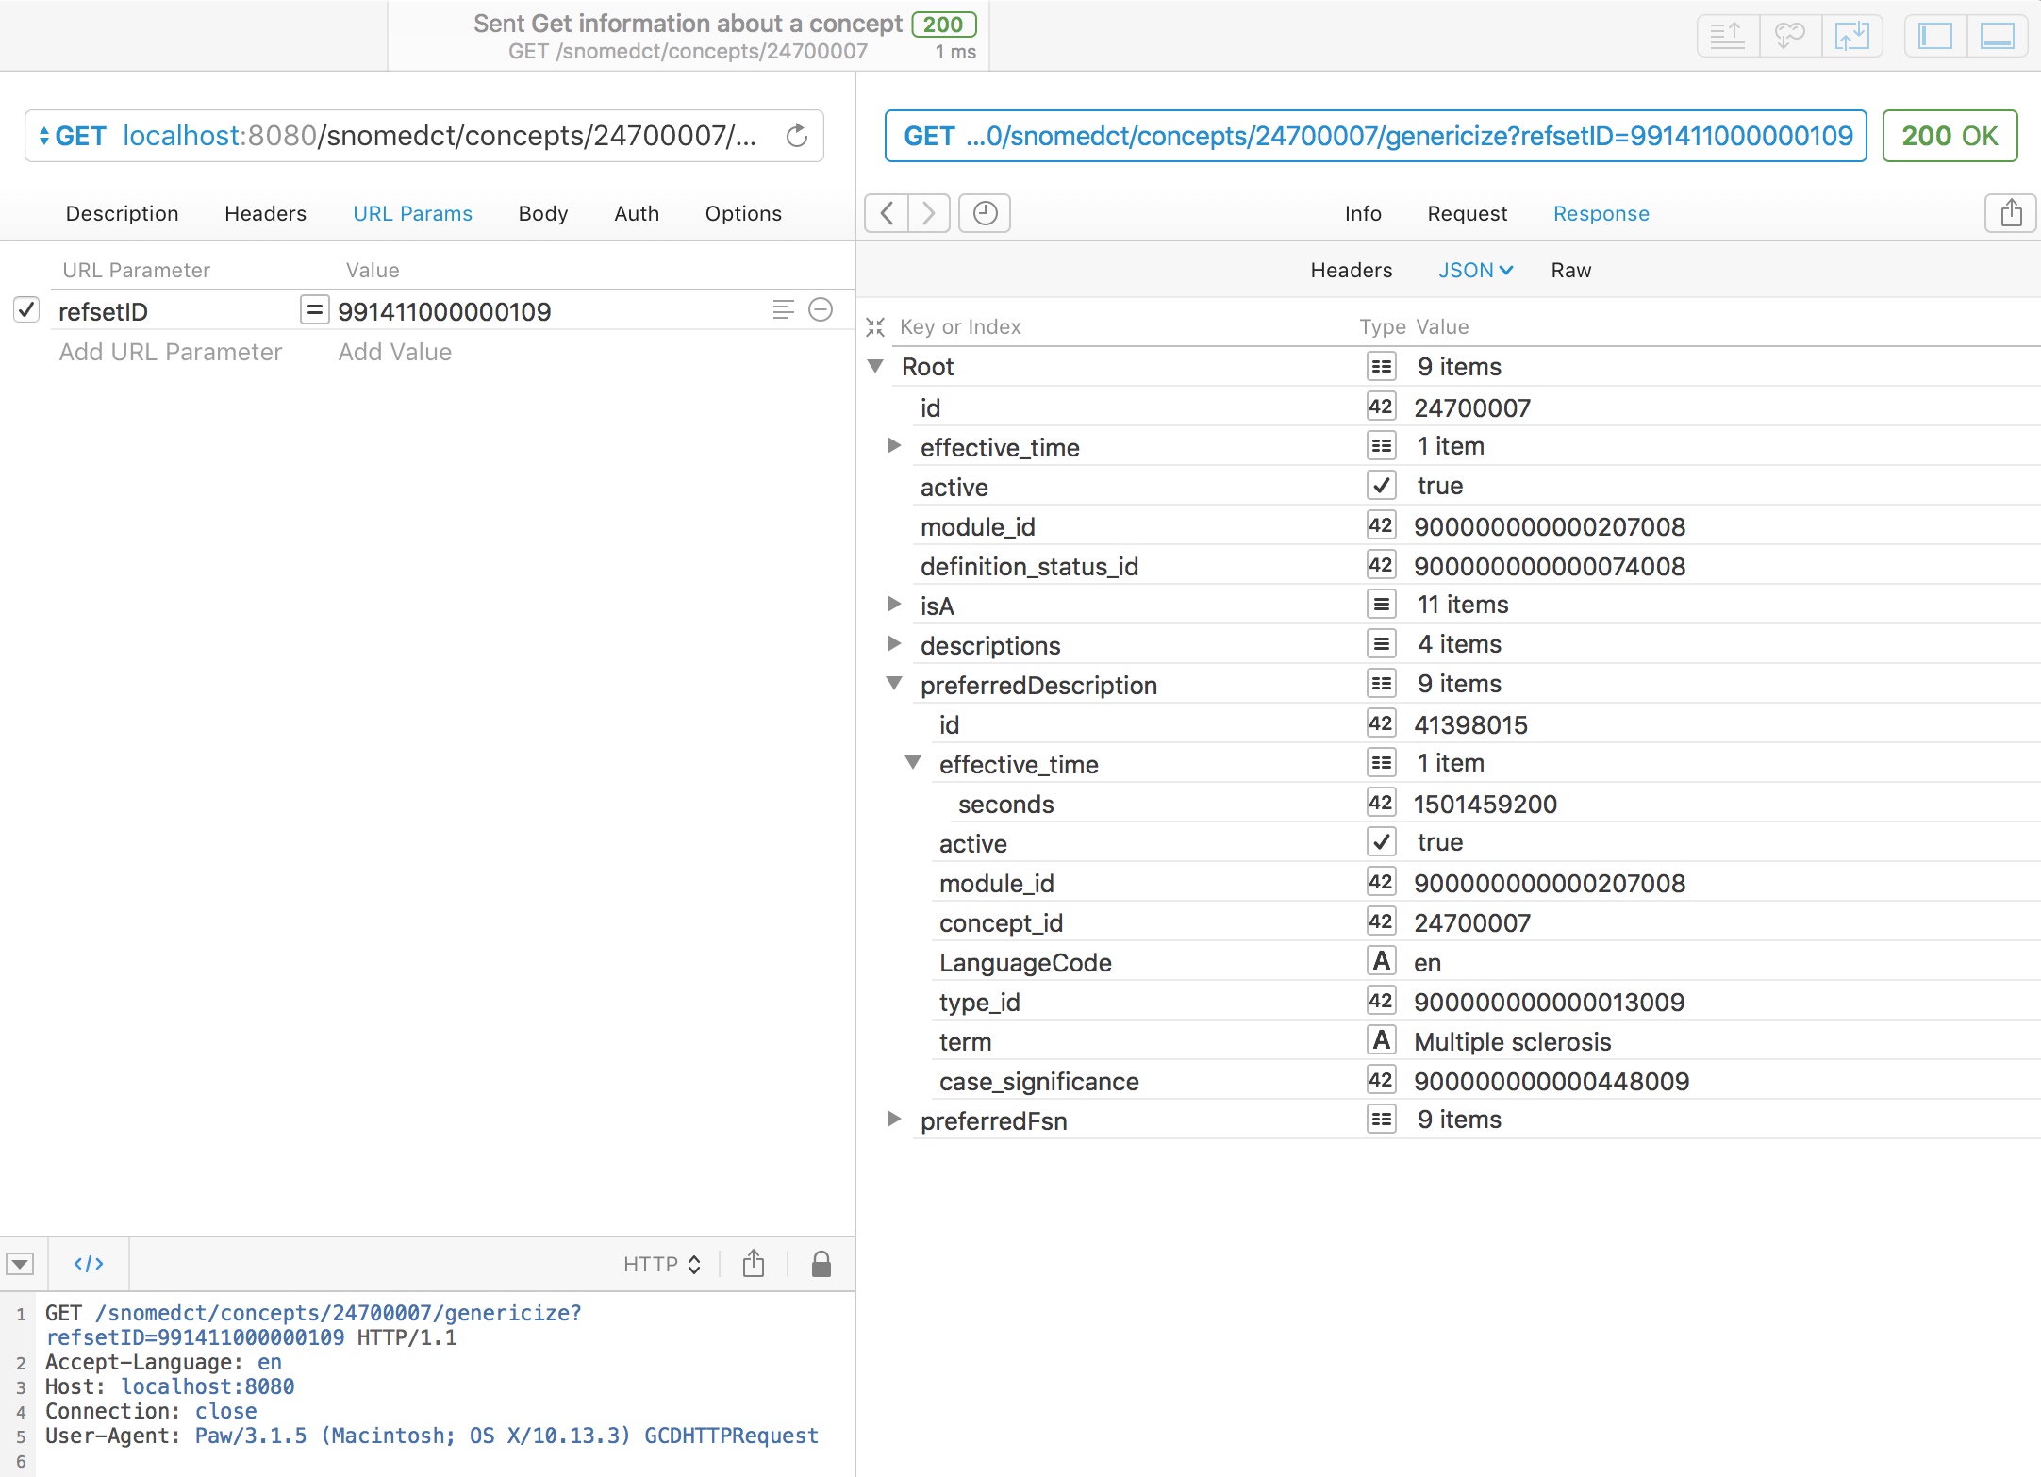Go back to previous response arrow
The width and height of the screenshot is (2041, 1477).
[887, 213]
